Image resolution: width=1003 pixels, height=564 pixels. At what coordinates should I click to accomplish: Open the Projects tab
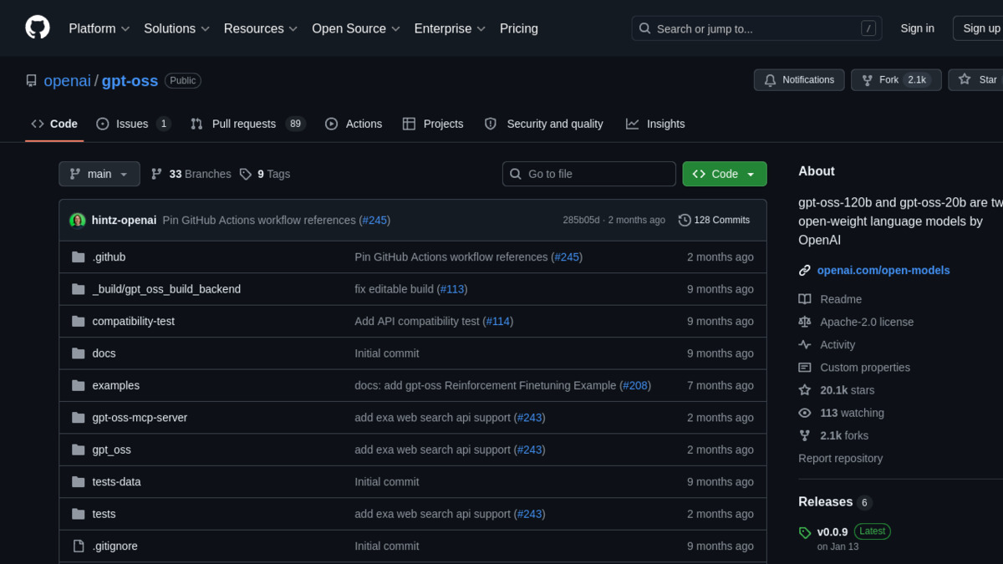click(x=433, y=124)
